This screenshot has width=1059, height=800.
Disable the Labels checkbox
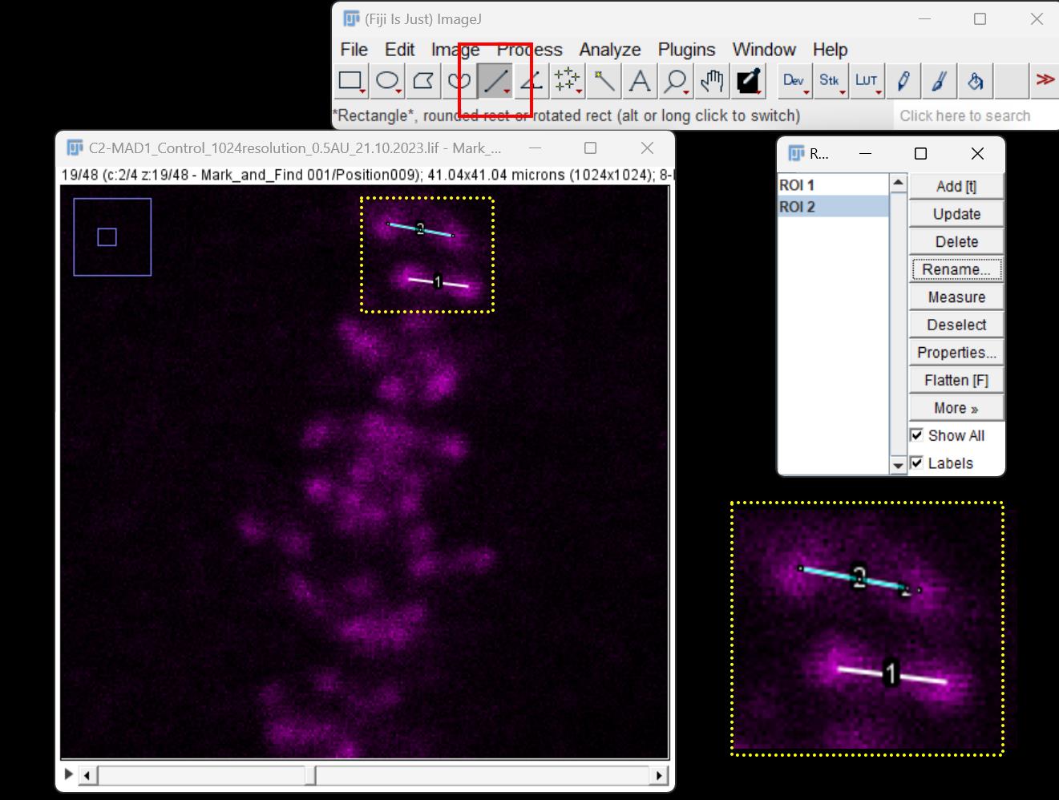pos(917,463)
